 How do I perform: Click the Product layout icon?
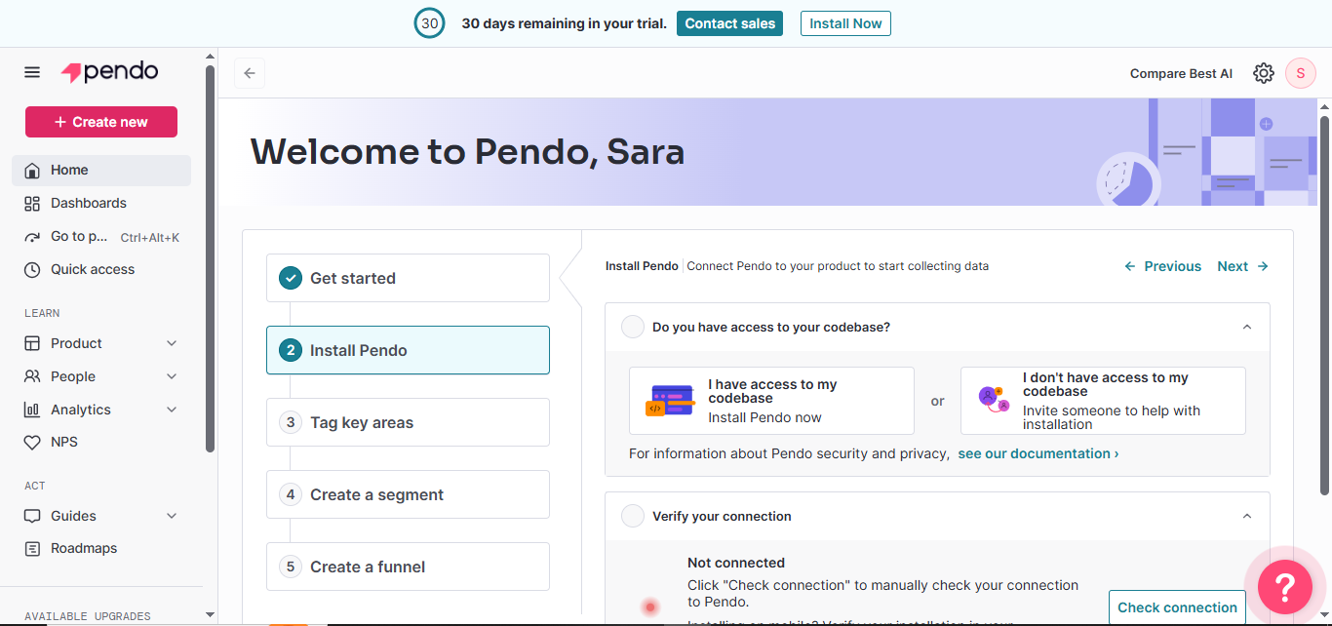[x=32, y=343]
